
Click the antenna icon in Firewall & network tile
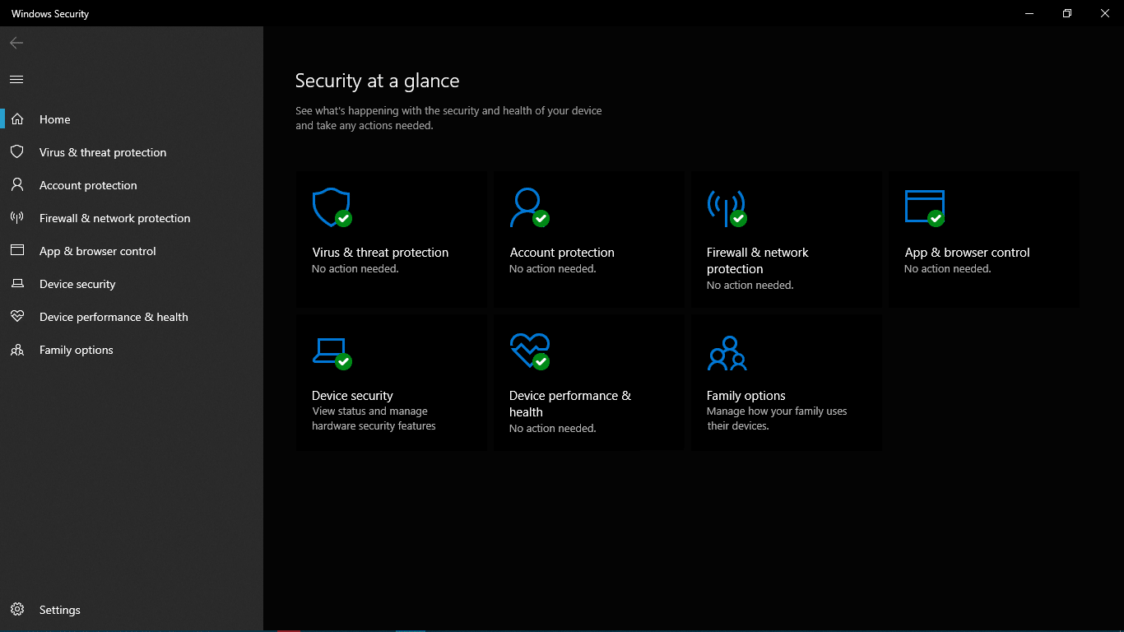click(x=726, y=207)
